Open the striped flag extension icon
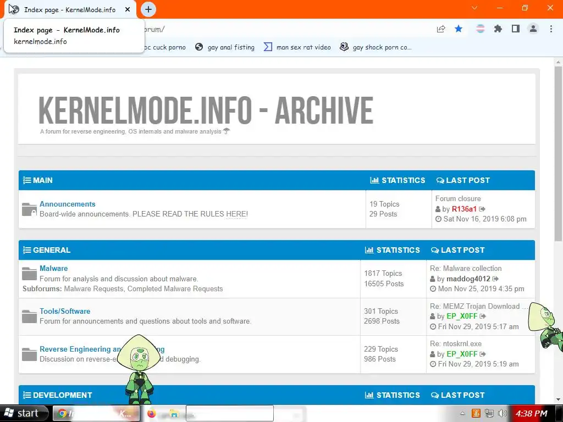This screenshot has height=422, width=563. pyautogui.click(x=480, y=29)
